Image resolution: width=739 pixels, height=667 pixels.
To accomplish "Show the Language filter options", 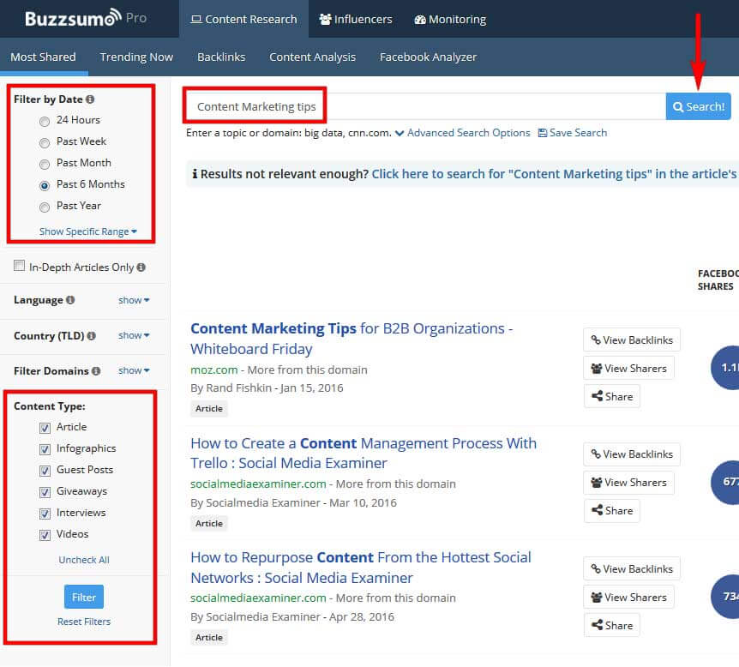I will point(134,300).
